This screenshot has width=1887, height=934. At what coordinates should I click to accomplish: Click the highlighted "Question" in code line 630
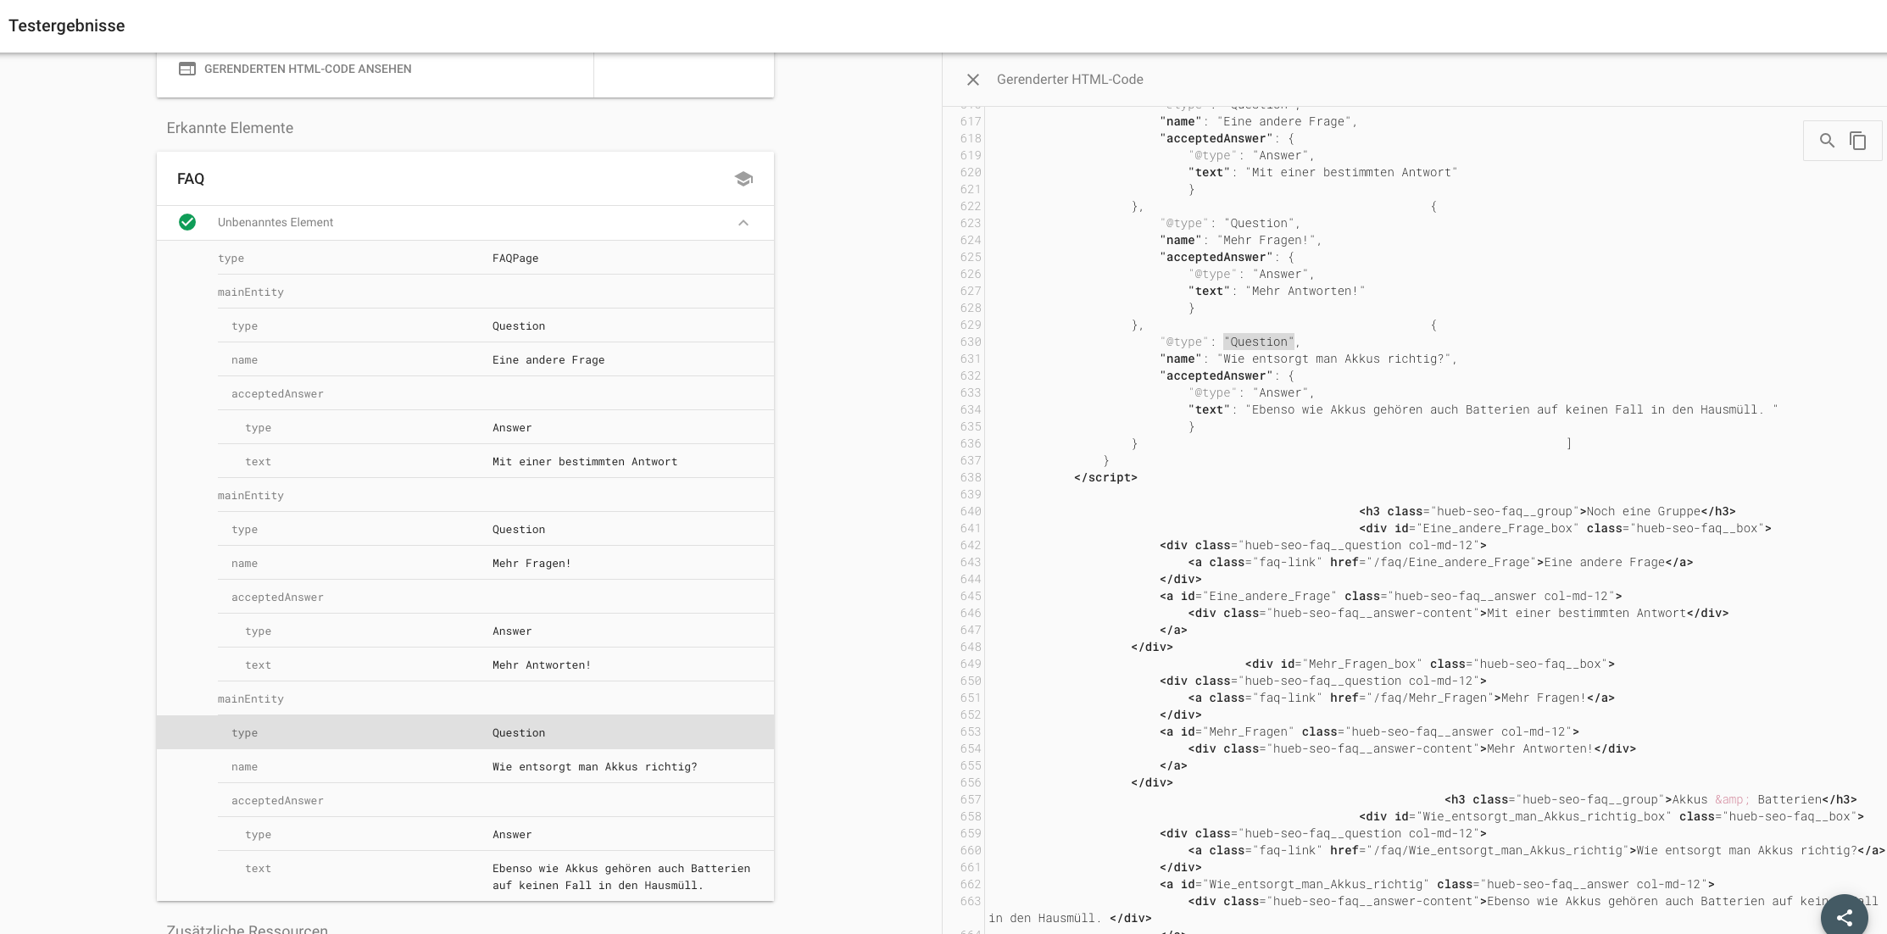coord(1259,342)
